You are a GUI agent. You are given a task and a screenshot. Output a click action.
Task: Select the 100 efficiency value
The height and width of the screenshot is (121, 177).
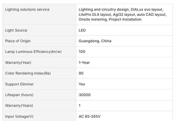point(82,52)
